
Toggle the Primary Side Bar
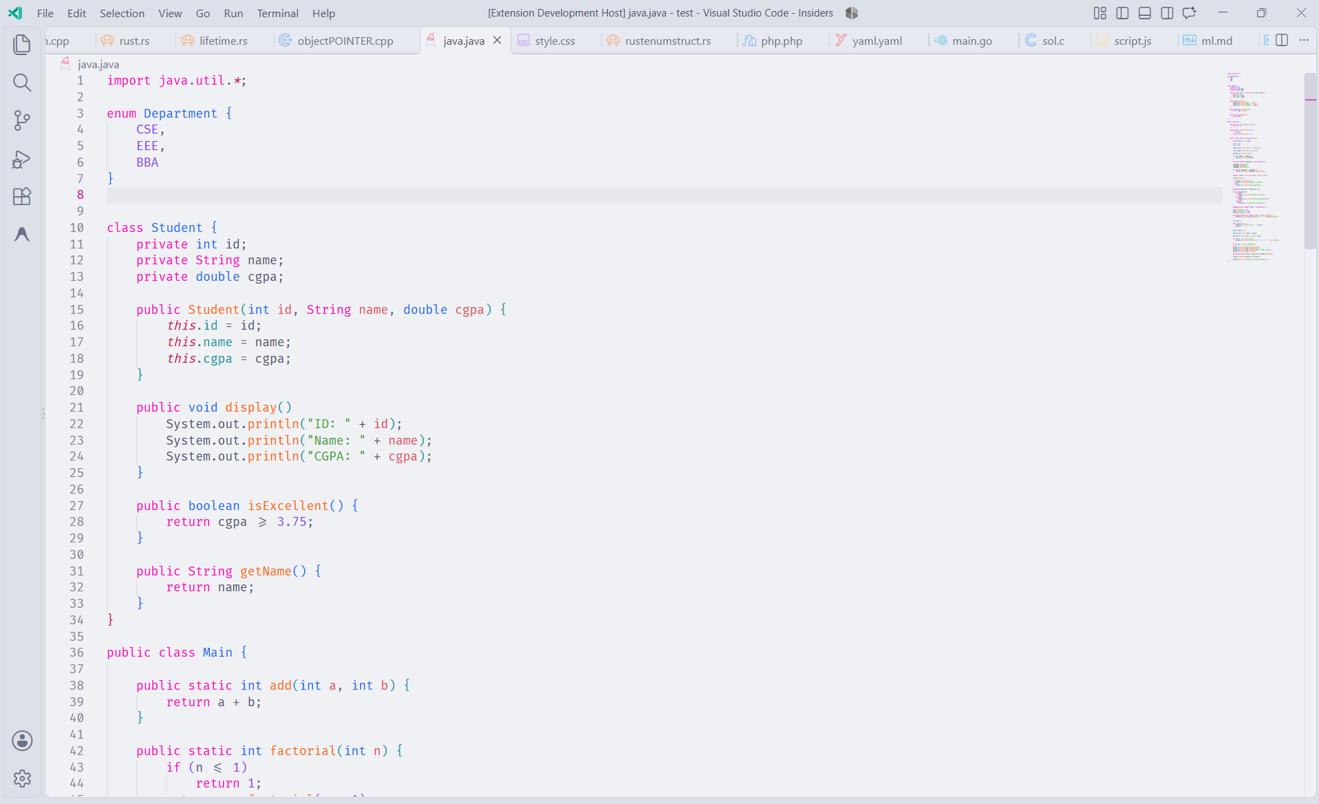(x=1122, y=13)
